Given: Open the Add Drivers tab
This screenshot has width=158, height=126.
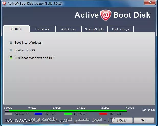Looking at the screenshot, I should point(69,29).
